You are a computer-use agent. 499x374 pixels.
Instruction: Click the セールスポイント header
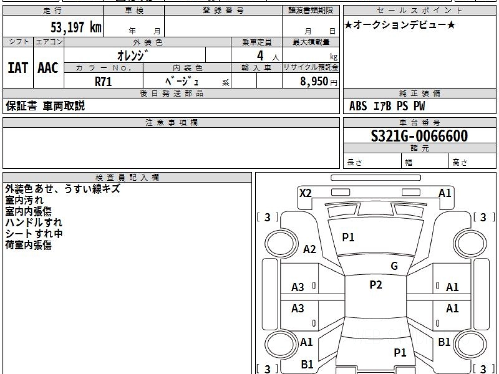click(420, 11)
